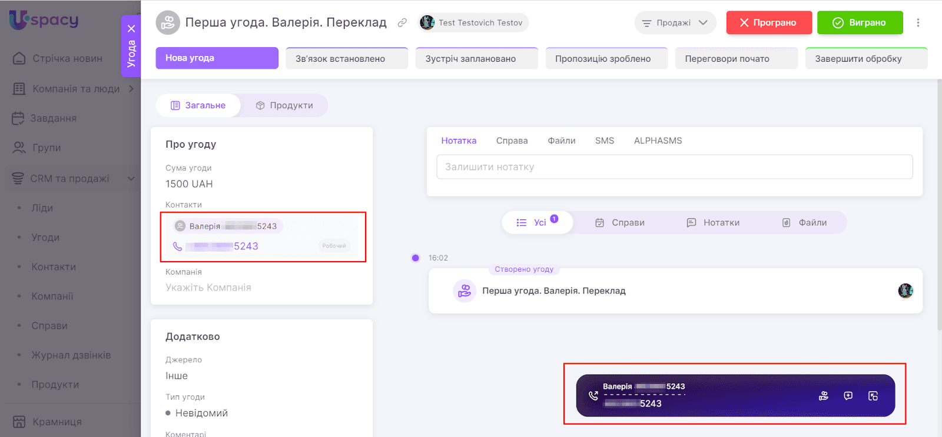Mark the deal as Програно
The width and height of the screenshot is (942, 437).
click(x=768, y=23)
